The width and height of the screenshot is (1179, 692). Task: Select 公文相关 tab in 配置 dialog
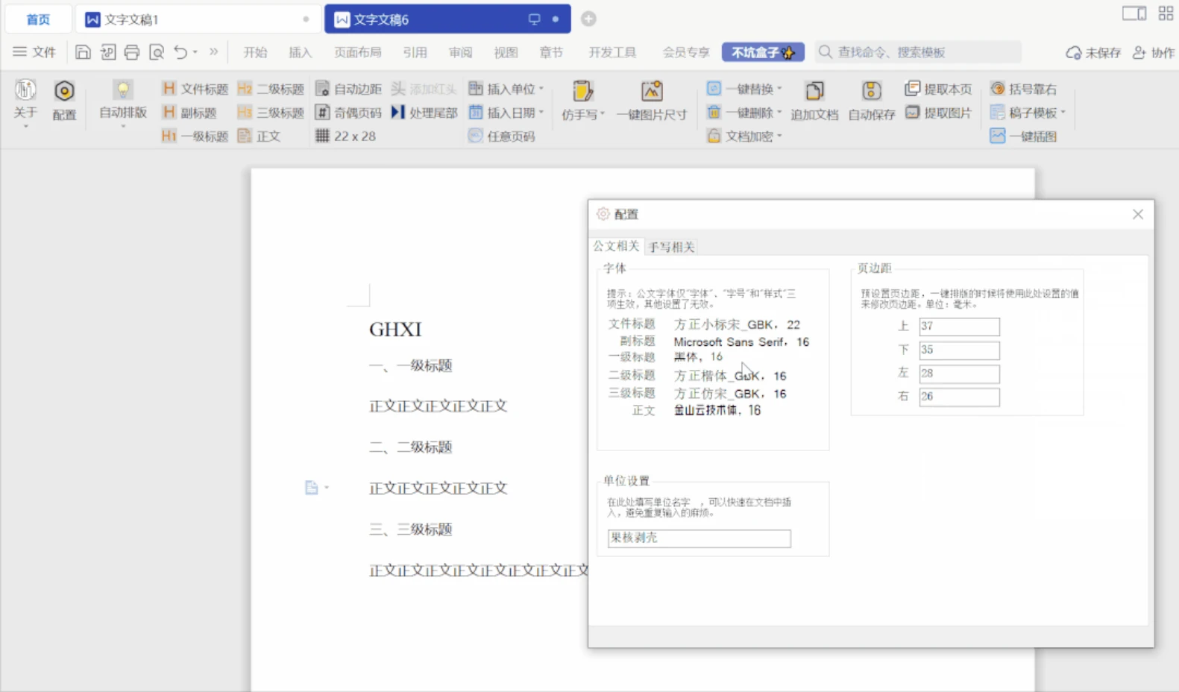pyautogui.click(x=616, y=246)
